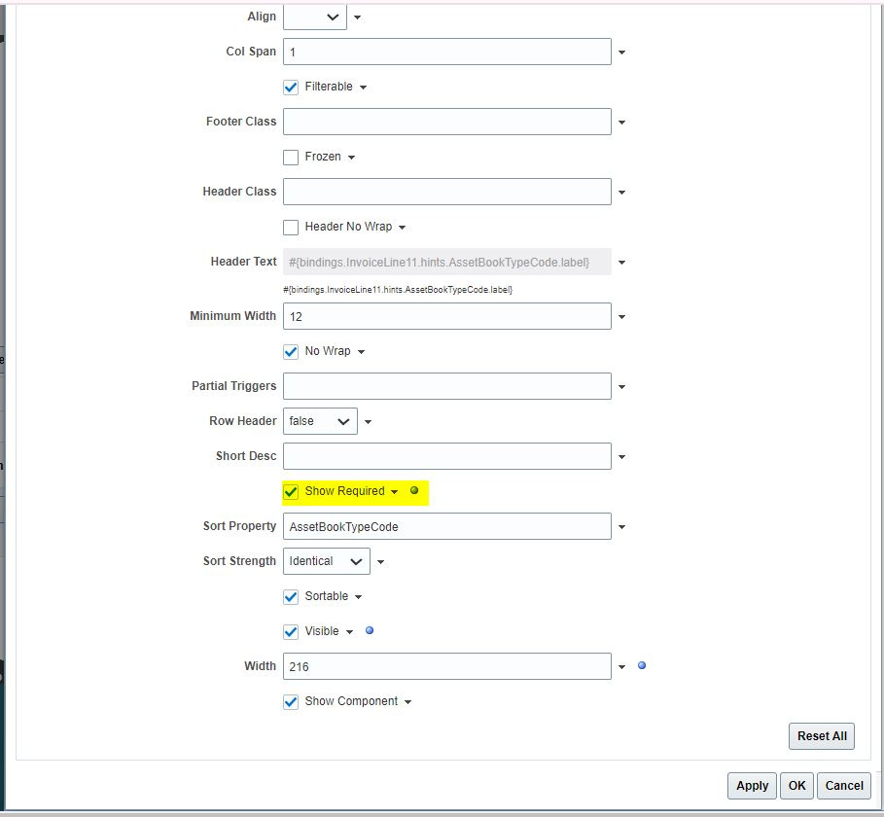Click Apply to save changes
The width and height of the screenshot is (884, 817).
click(751, 786)
